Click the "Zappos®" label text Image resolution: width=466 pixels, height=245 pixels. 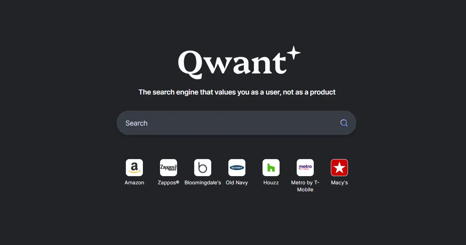(169, 183)
